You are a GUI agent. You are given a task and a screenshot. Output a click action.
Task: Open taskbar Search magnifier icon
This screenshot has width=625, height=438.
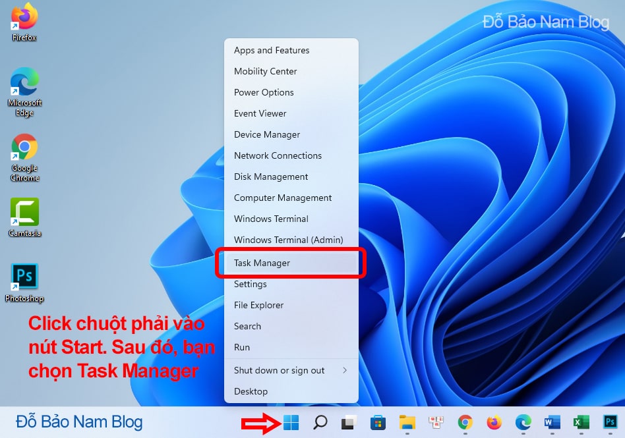[320, 422]
